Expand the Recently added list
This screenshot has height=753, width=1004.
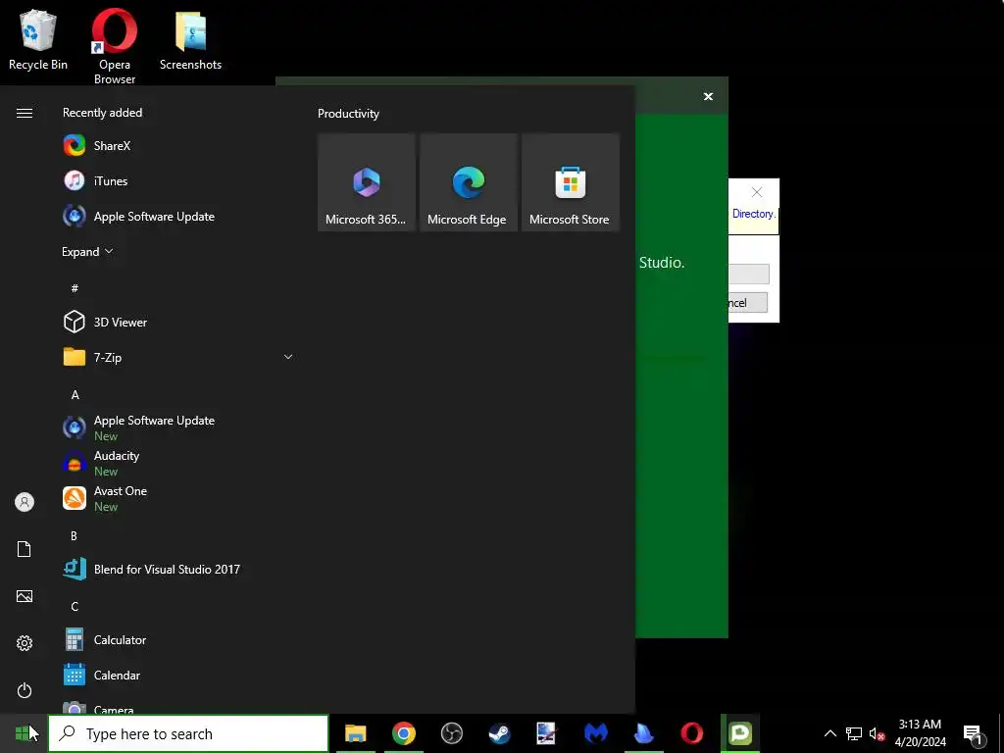pos(87,252)
